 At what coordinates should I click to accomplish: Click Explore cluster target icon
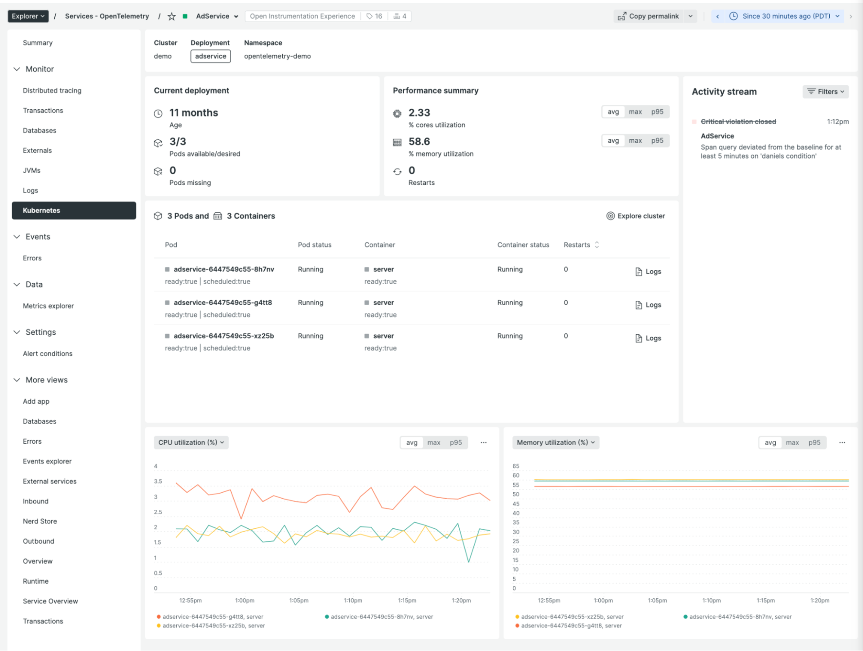[x=610, y=216]
